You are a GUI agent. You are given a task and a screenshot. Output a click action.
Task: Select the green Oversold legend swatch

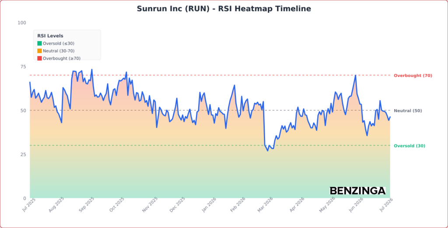(x=39, y=43)
